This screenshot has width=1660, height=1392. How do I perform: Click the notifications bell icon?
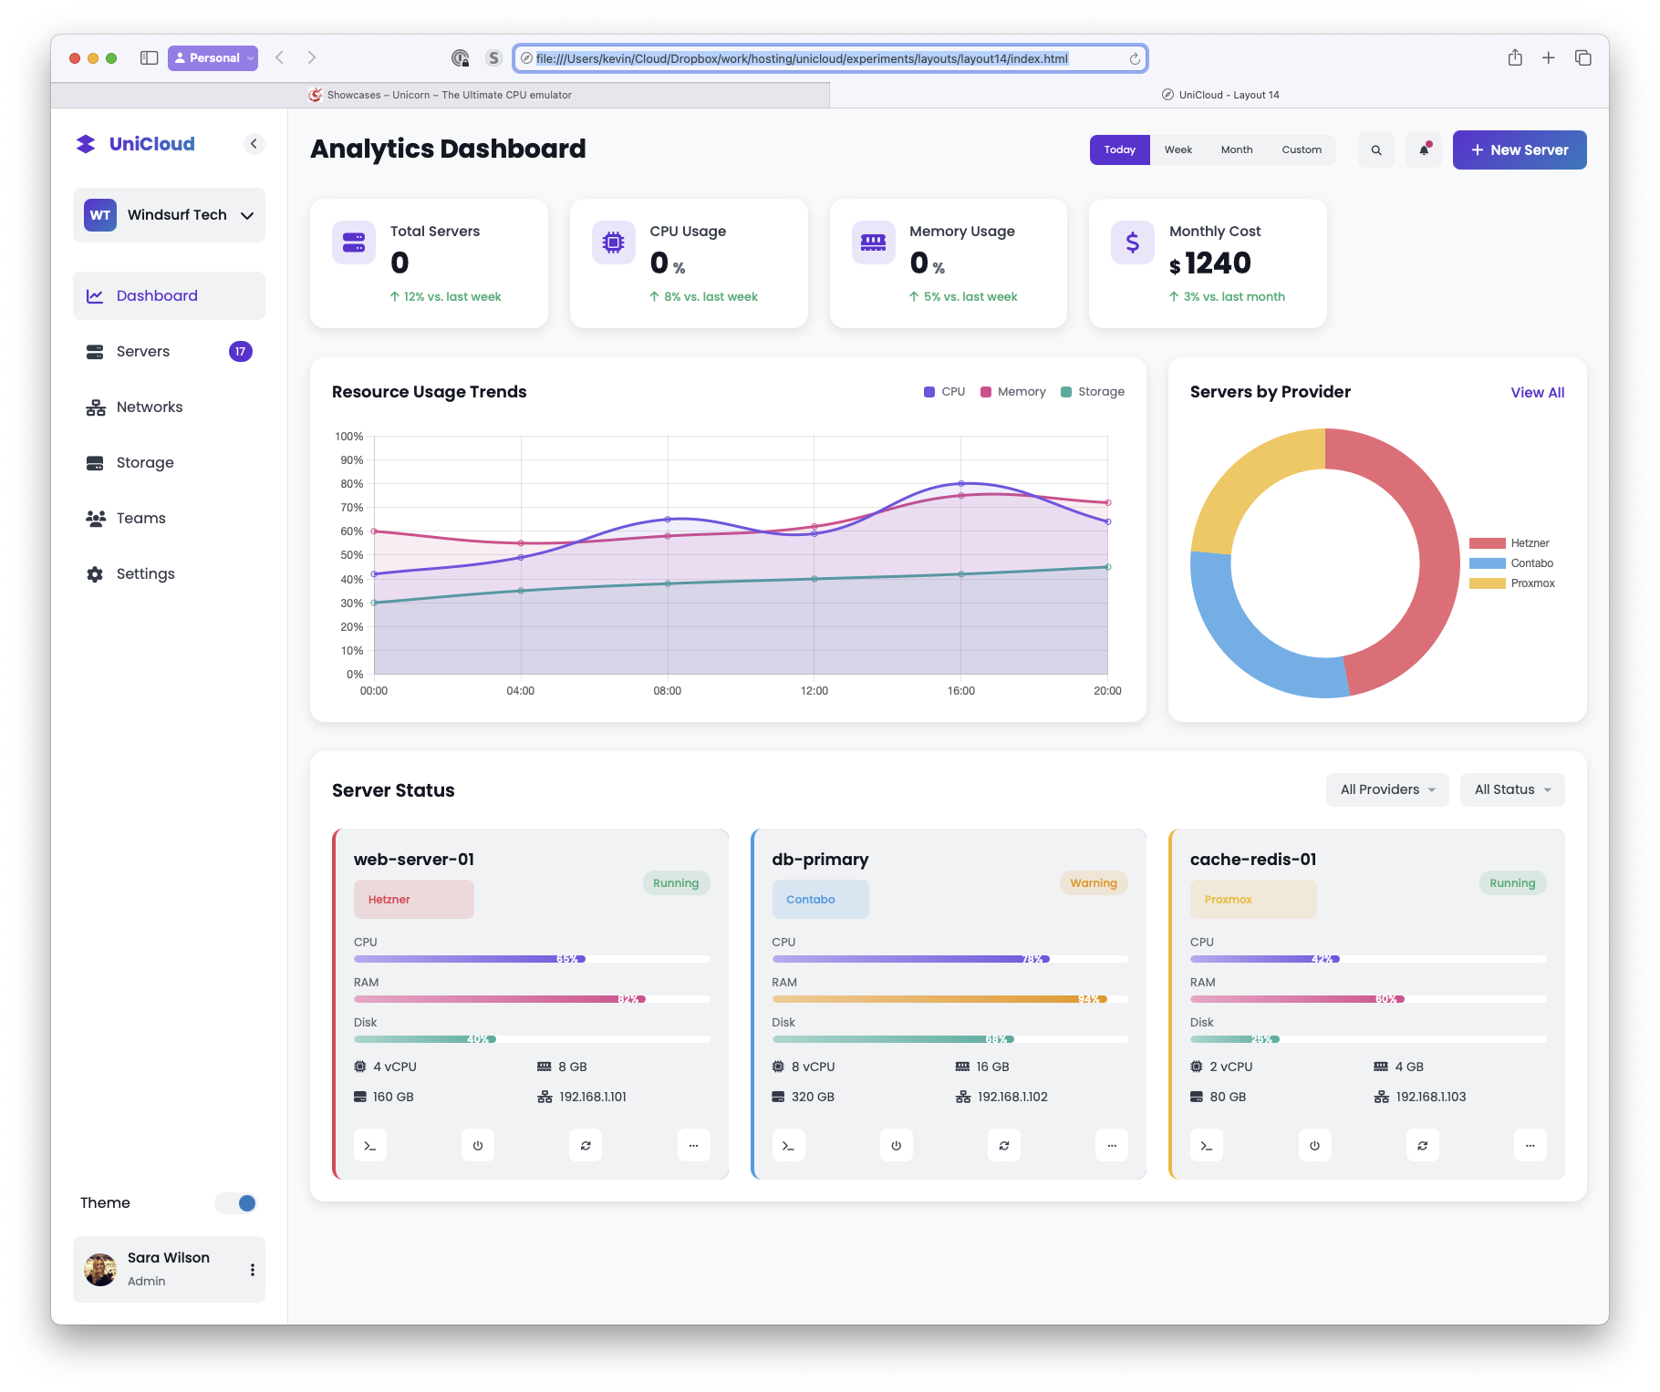[1424, 150]
